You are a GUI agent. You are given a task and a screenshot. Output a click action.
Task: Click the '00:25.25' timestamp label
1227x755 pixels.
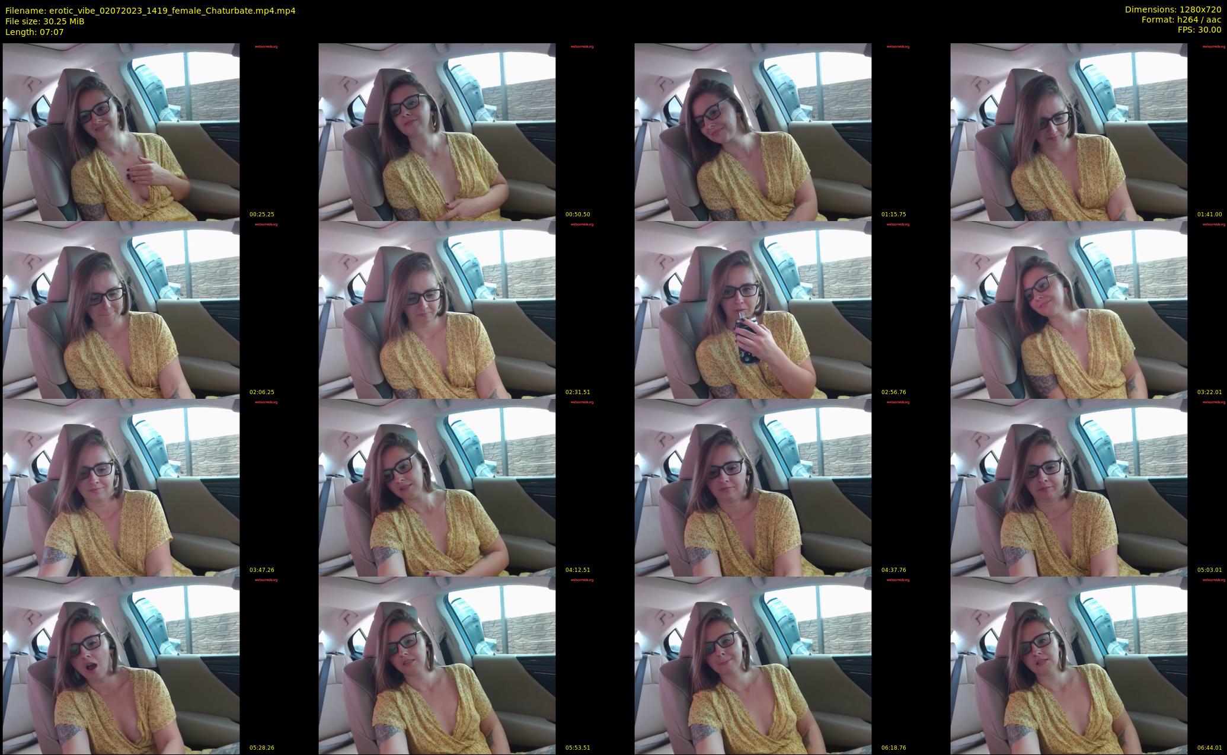pyautogui.click(x=262, y=215)
